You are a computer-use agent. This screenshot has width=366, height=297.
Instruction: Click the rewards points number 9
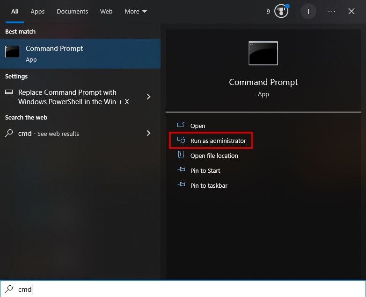[x=268, y=11]
